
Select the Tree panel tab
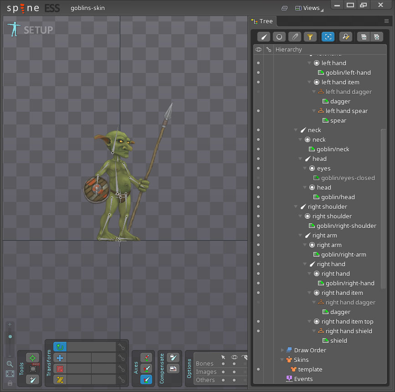point(263,21)
